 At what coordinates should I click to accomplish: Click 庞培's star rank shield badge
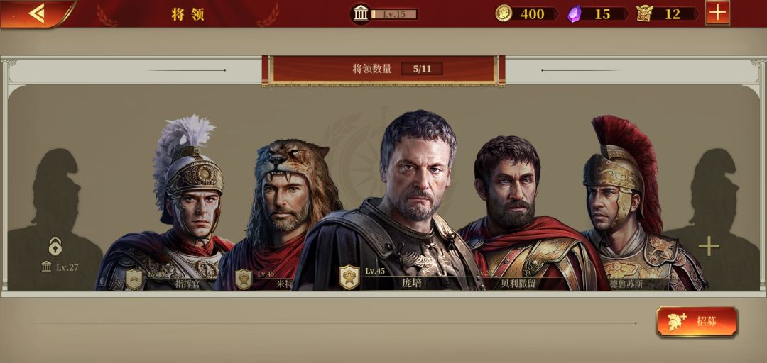tap(349, 277)
